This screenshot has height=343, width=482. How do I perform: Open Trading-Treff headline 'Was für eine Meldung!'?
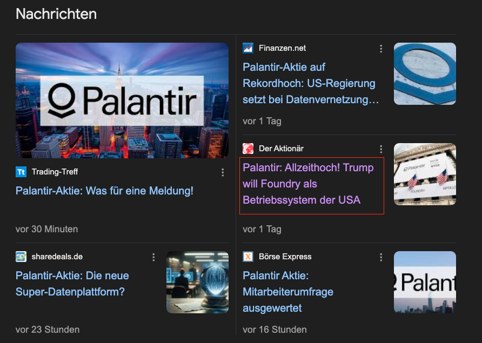104,191
